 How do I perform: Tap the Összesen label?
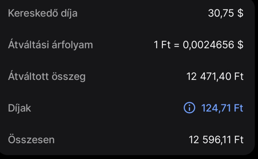pos(31,140)
